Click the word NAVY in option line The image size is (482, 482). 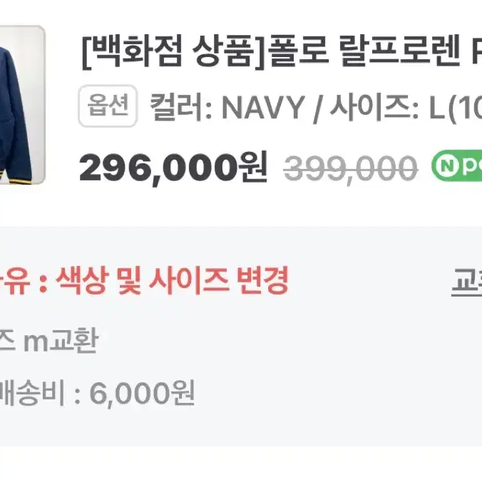tap(263, 108)
